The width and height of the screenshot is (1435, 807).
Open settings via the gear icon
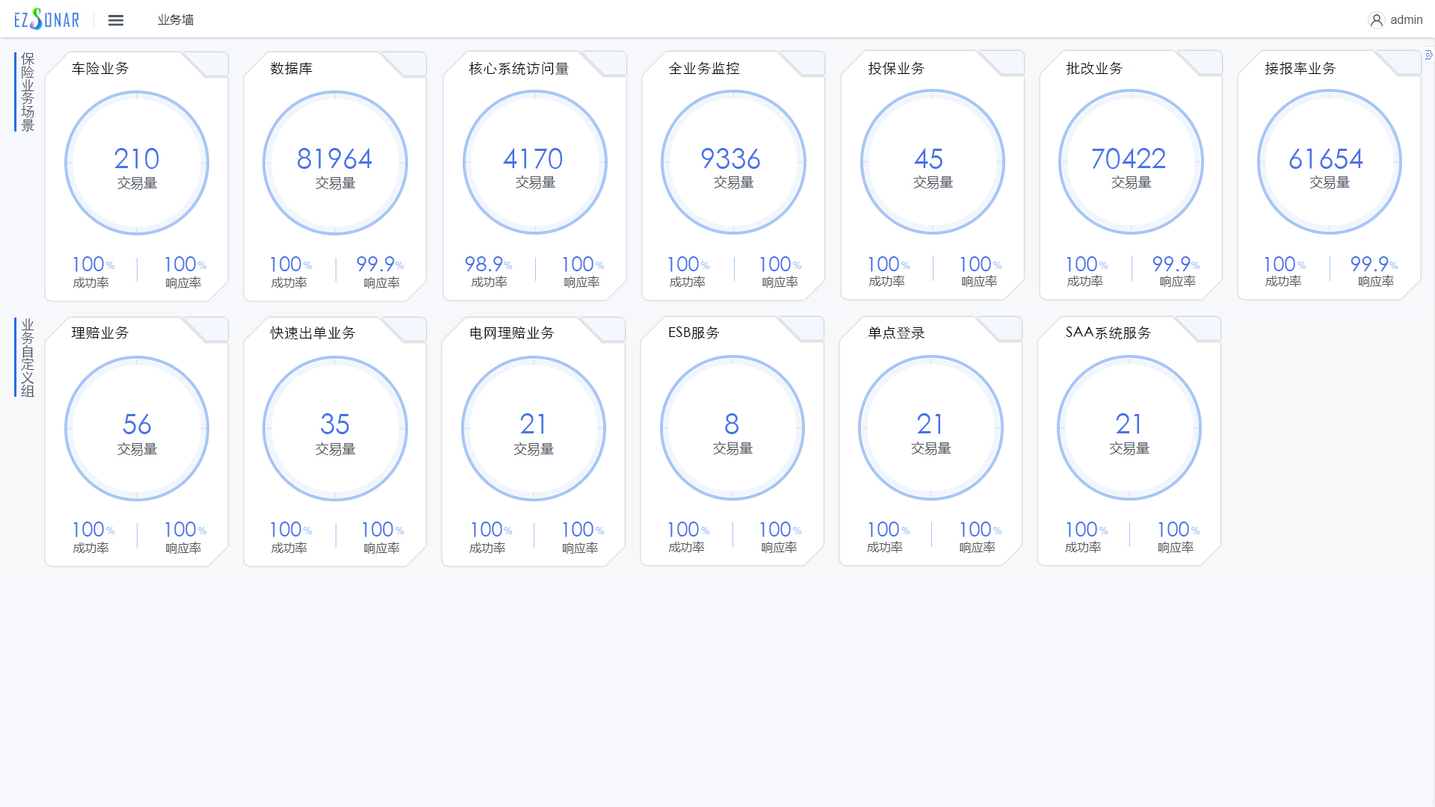1428,54
